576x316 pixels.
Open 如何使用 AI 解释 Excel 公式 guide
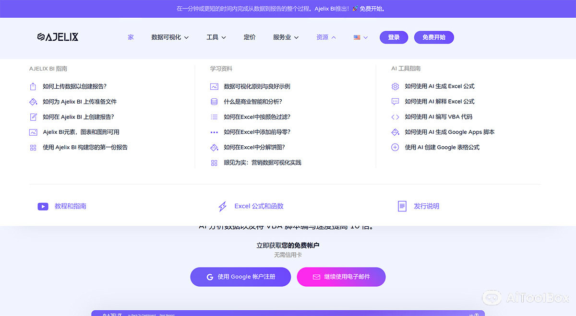440,102
